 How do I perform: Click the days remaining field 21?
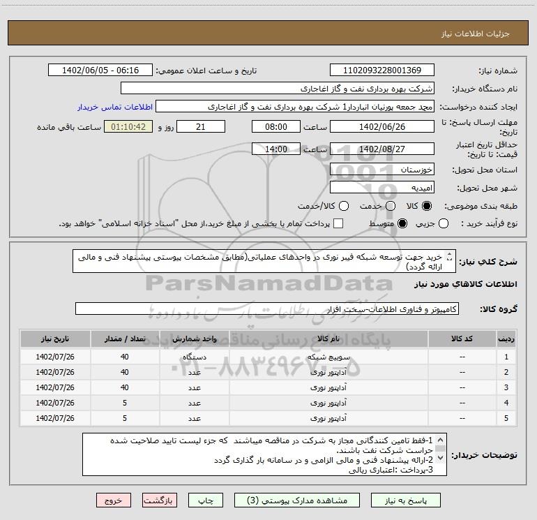pos(201,126)
